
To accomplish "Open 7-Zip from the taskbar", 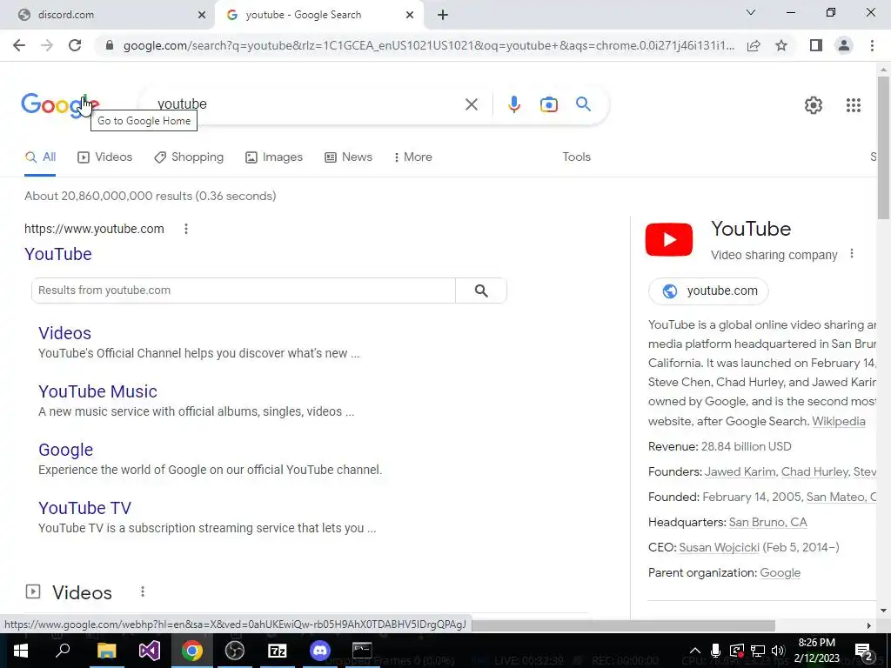I will tap(277, 651).
